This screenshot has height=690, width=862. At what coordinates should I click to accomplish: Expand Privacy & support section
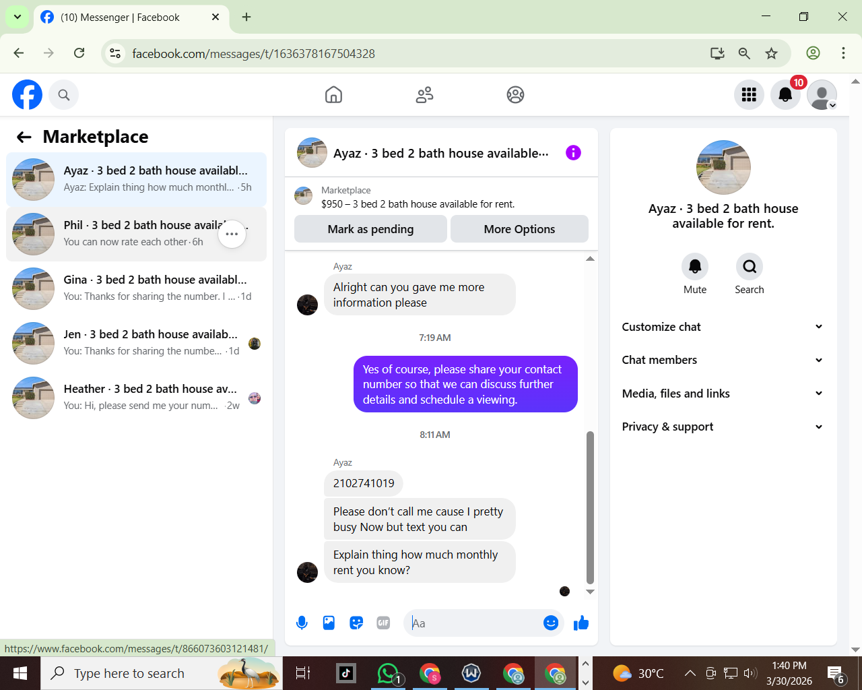click(723, 427)
